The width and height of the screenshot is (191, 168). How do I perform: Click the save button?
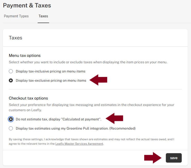[x=174, y=158]
